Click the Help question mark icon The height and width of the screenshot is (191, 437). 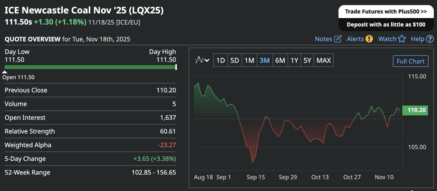click(x=430, y=39)
